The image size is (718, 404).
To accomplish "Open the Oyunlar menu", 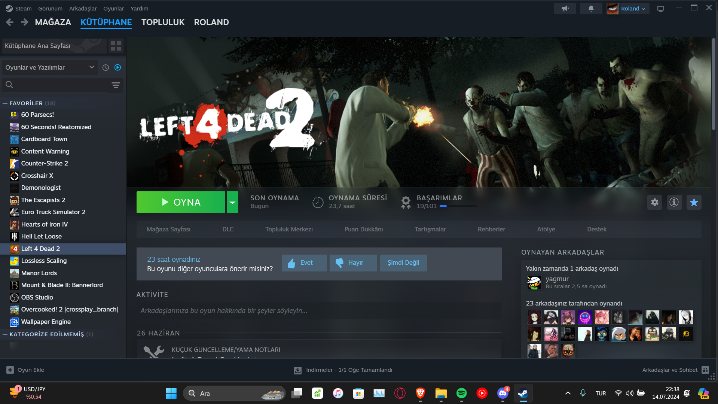I will coord(113,9).
